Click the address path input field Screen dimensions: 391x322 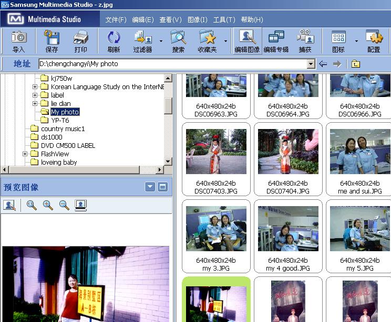(x=173, y=64)
